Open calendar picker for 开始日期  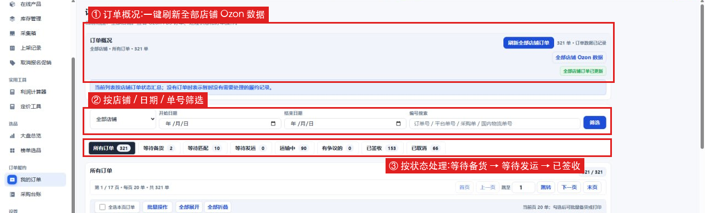(274, 124)
